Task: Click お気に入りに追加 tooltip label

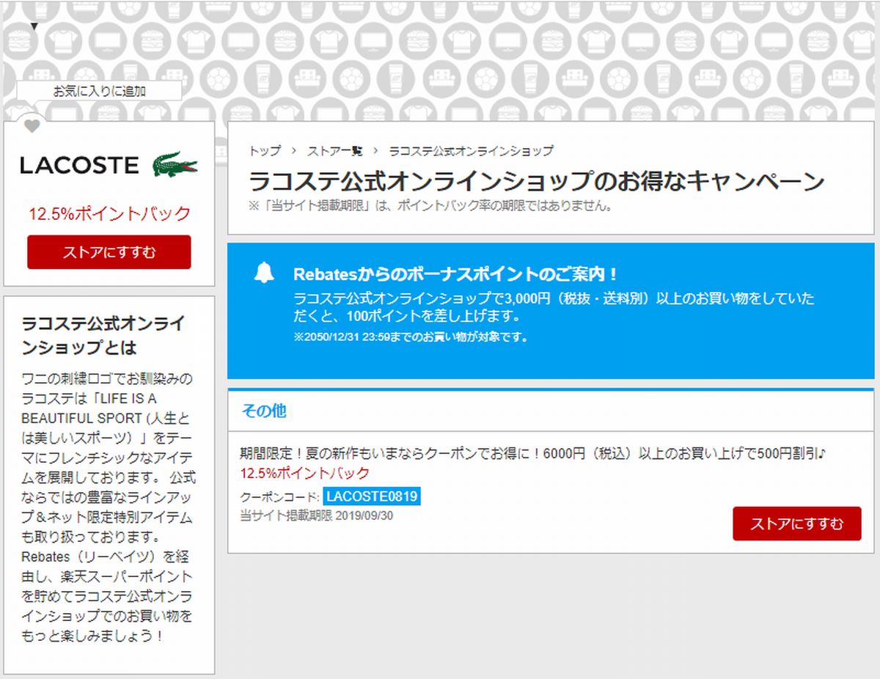Action: 99,92
